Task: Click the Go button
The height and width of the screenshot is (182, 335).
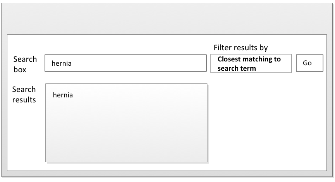Action: point(309,63)
